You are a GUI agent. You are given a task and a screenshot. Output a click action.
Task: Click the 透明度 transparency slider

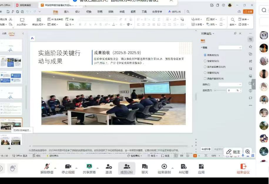pos(220,90)
